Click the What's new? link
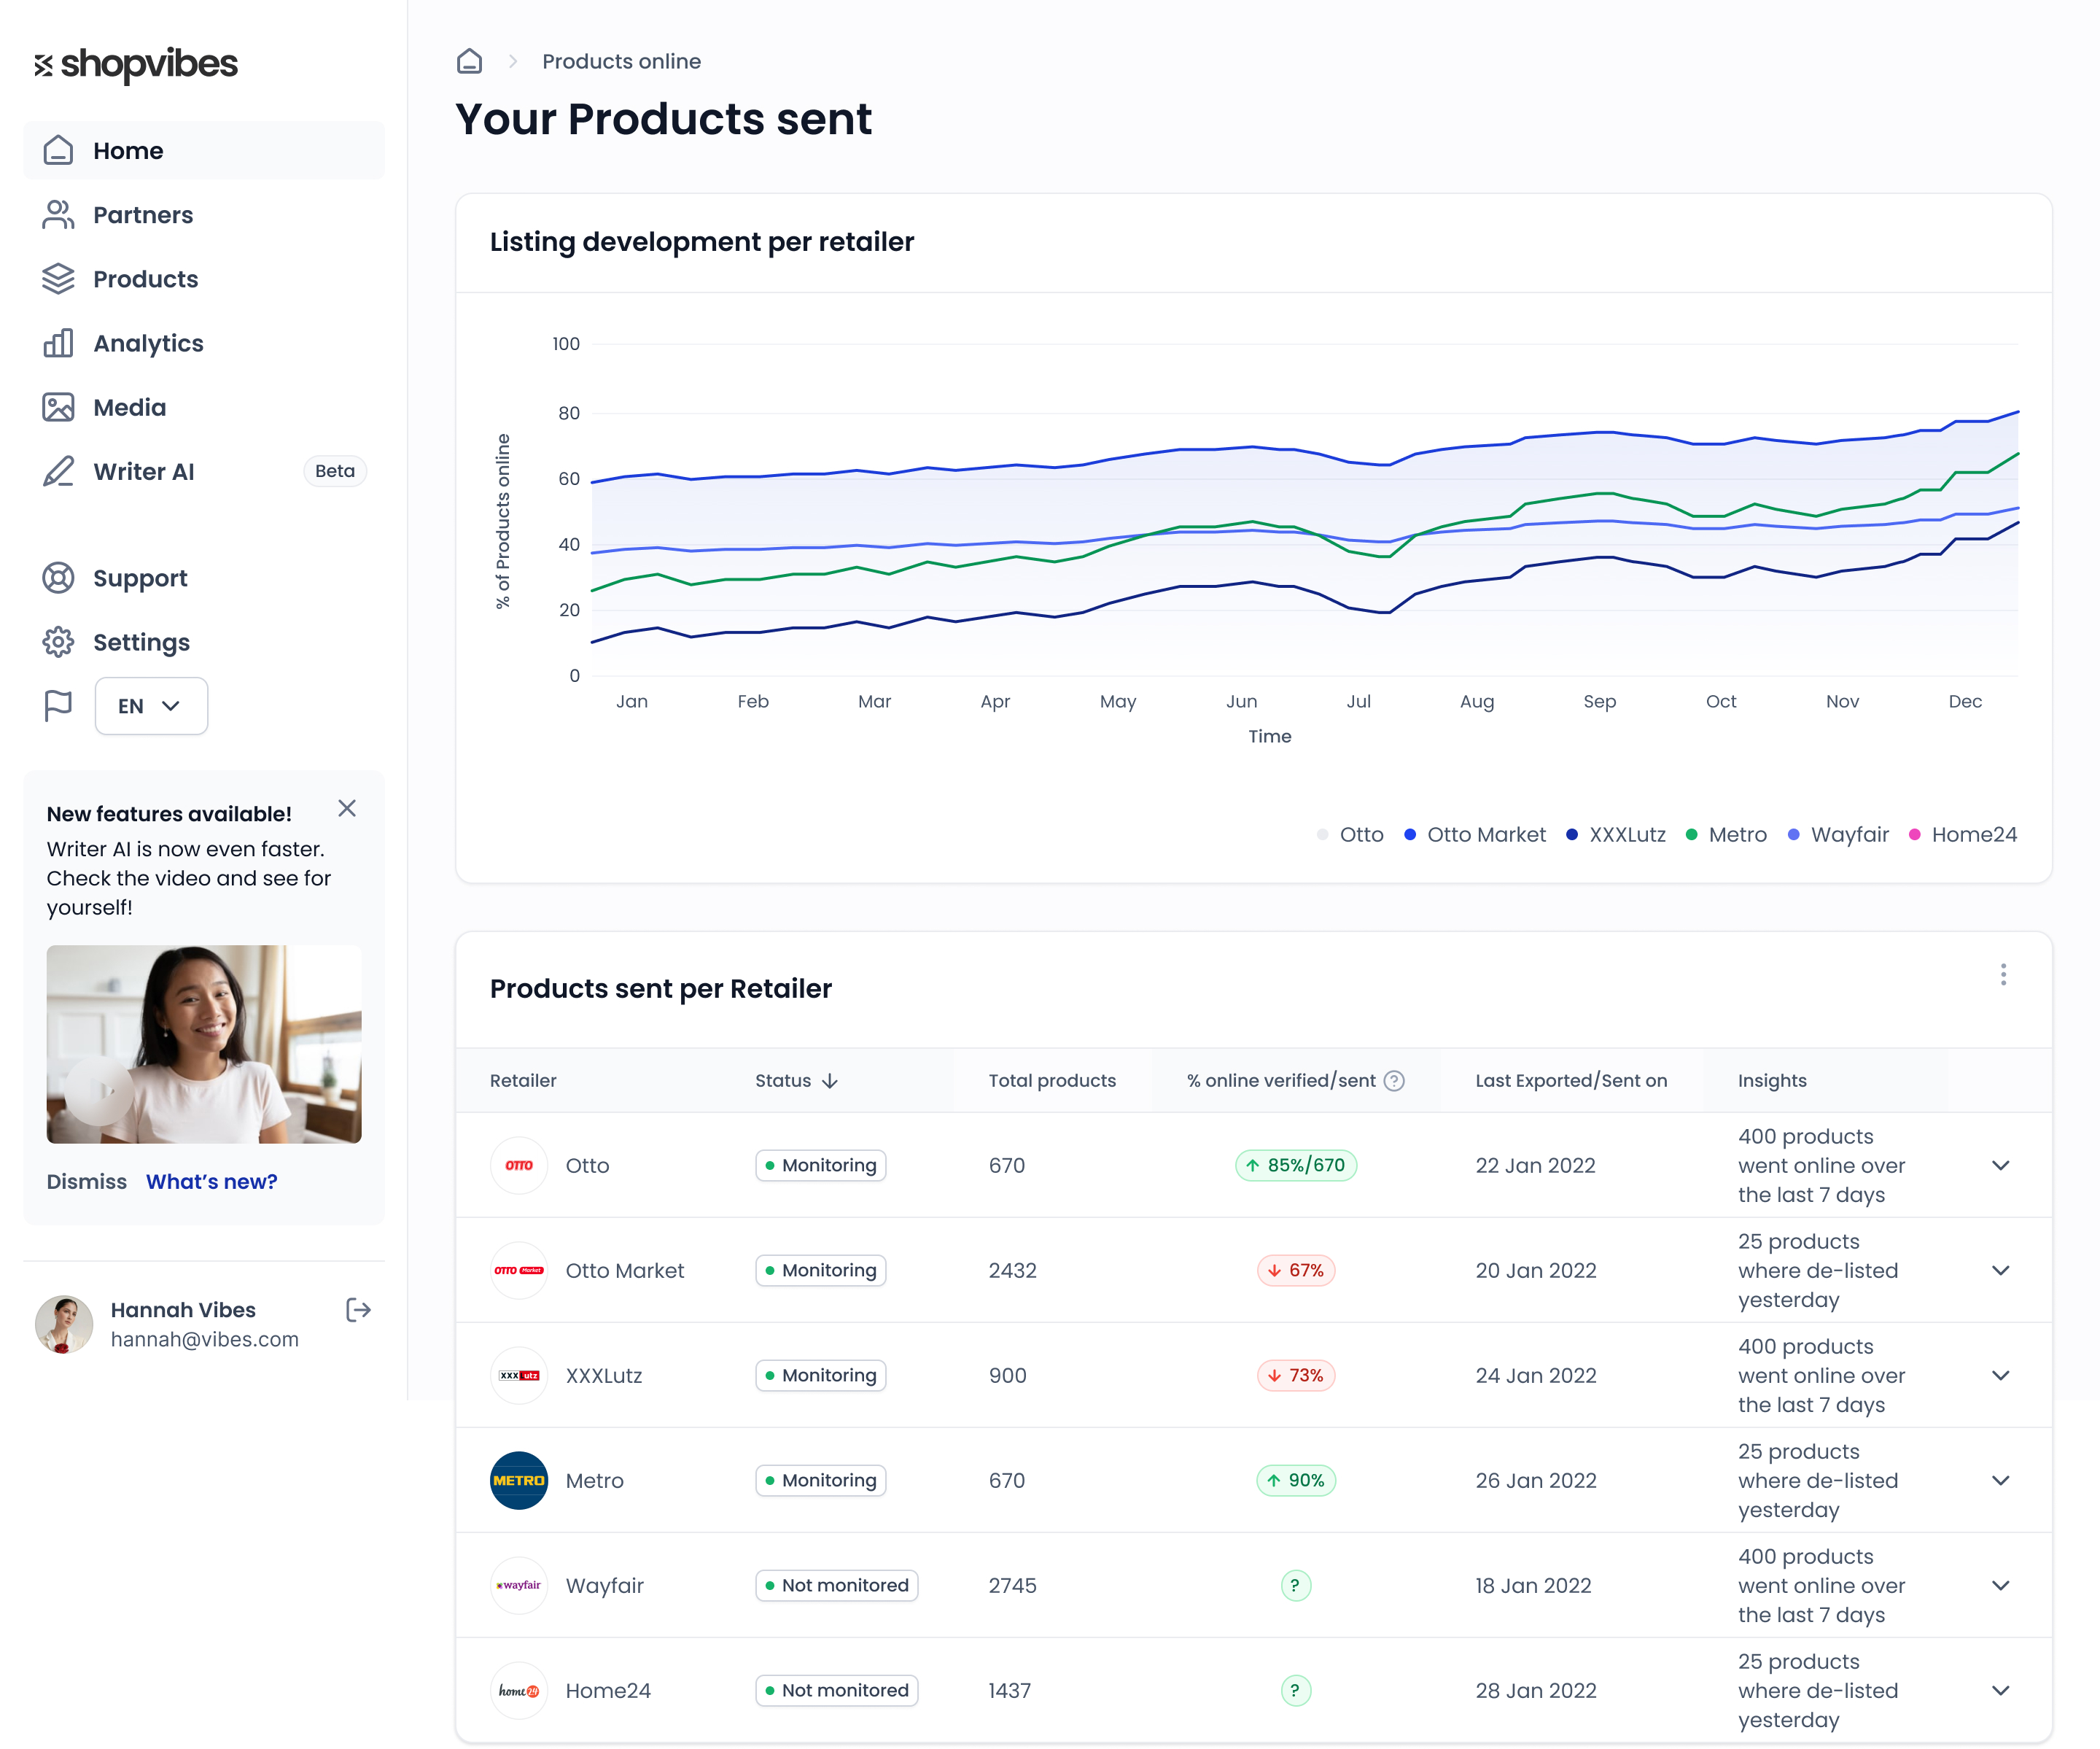Viewport: 2100px width, 1749px height. pyautogui.click(x=212, y=1182)
